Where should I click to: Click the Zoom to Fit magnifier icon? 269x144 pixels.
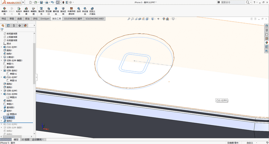point(129,19)
